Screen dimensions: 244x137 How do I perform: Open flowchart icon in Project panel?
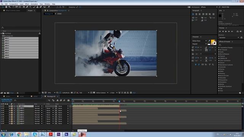(x=40, y=33)
